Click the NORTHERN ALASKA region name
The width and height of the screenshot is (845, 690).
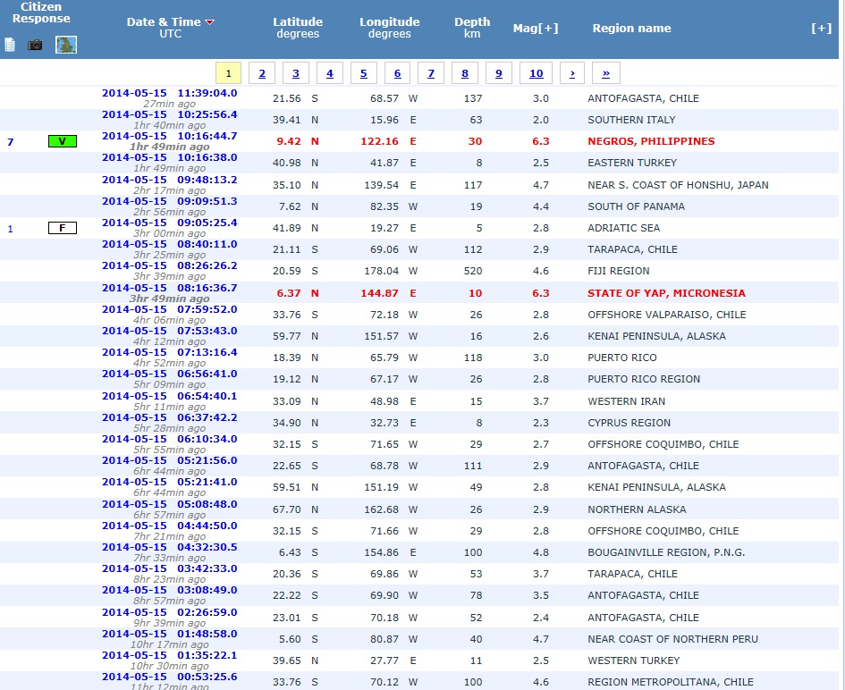pyautogui.click(x=637, y=510)
